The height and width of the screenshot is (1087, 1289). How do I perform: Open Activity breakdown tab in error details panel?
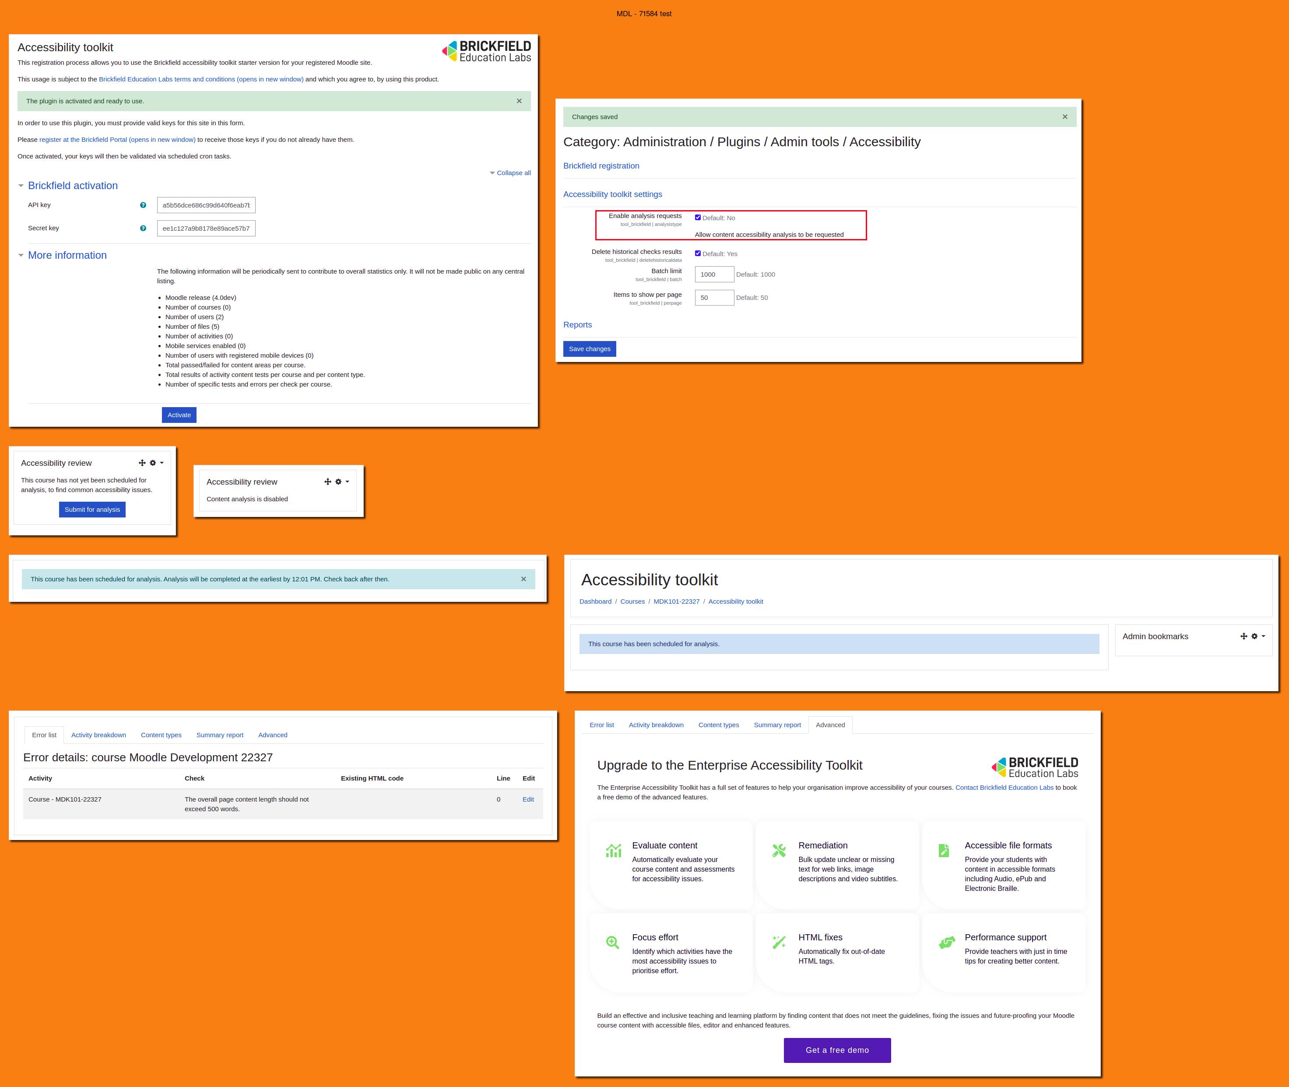(x=98, y=735)
